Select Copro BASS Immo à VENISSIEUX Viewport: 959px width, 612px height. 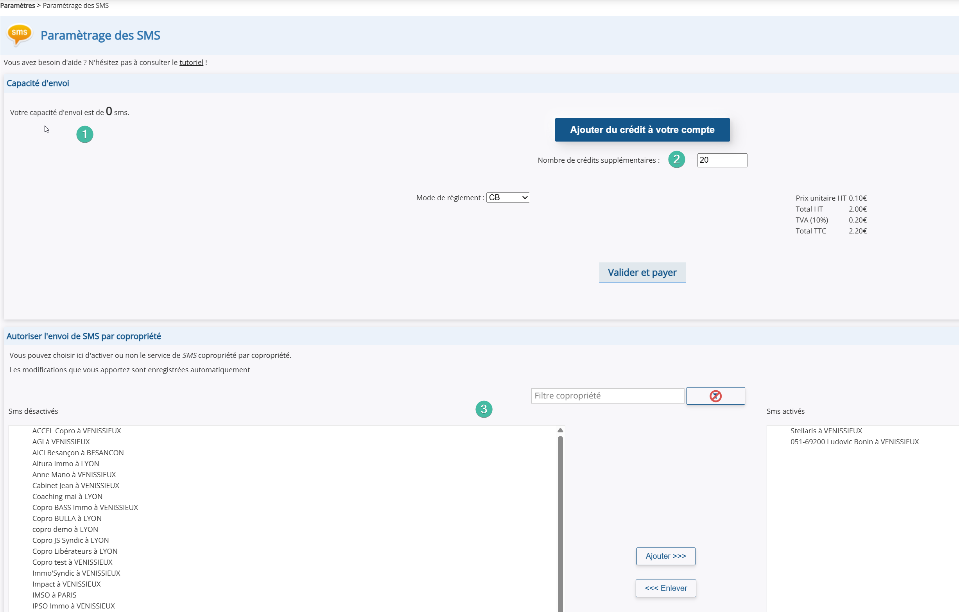pyautogui.click(x=85, y=507)
